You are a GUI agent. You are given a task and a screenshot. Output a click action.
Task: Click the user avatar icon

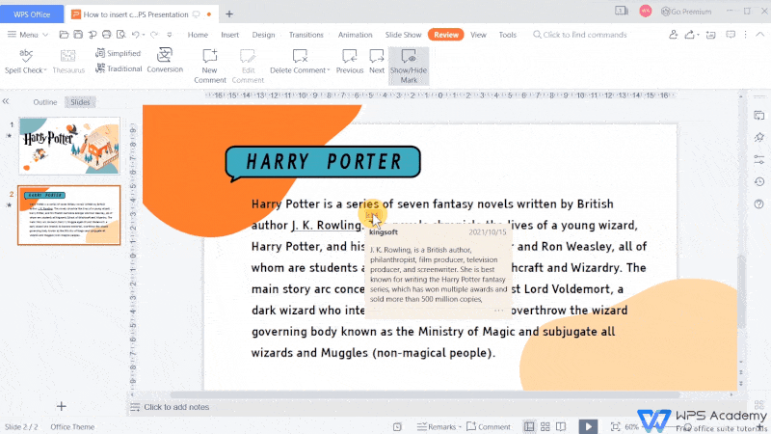[x=645, y=11]
